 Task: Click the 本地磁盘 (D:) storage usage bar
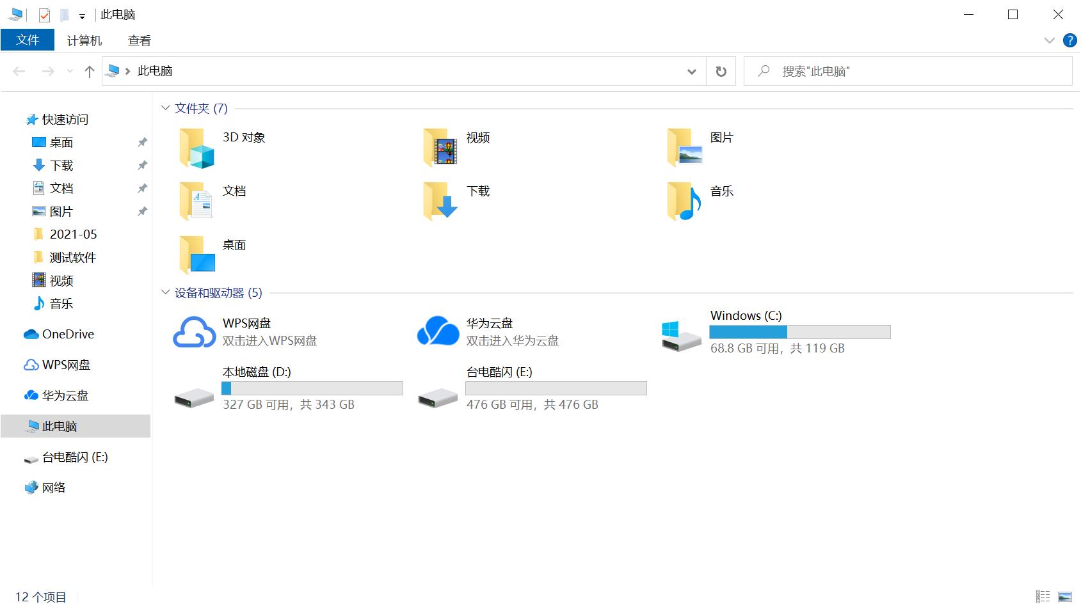point(312,388)
